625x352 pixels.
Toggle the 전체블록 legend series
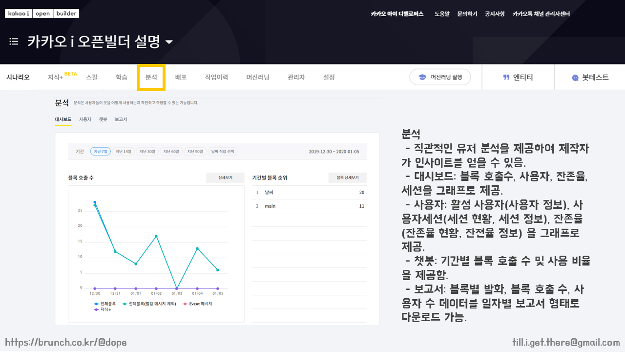pos(104,304)
